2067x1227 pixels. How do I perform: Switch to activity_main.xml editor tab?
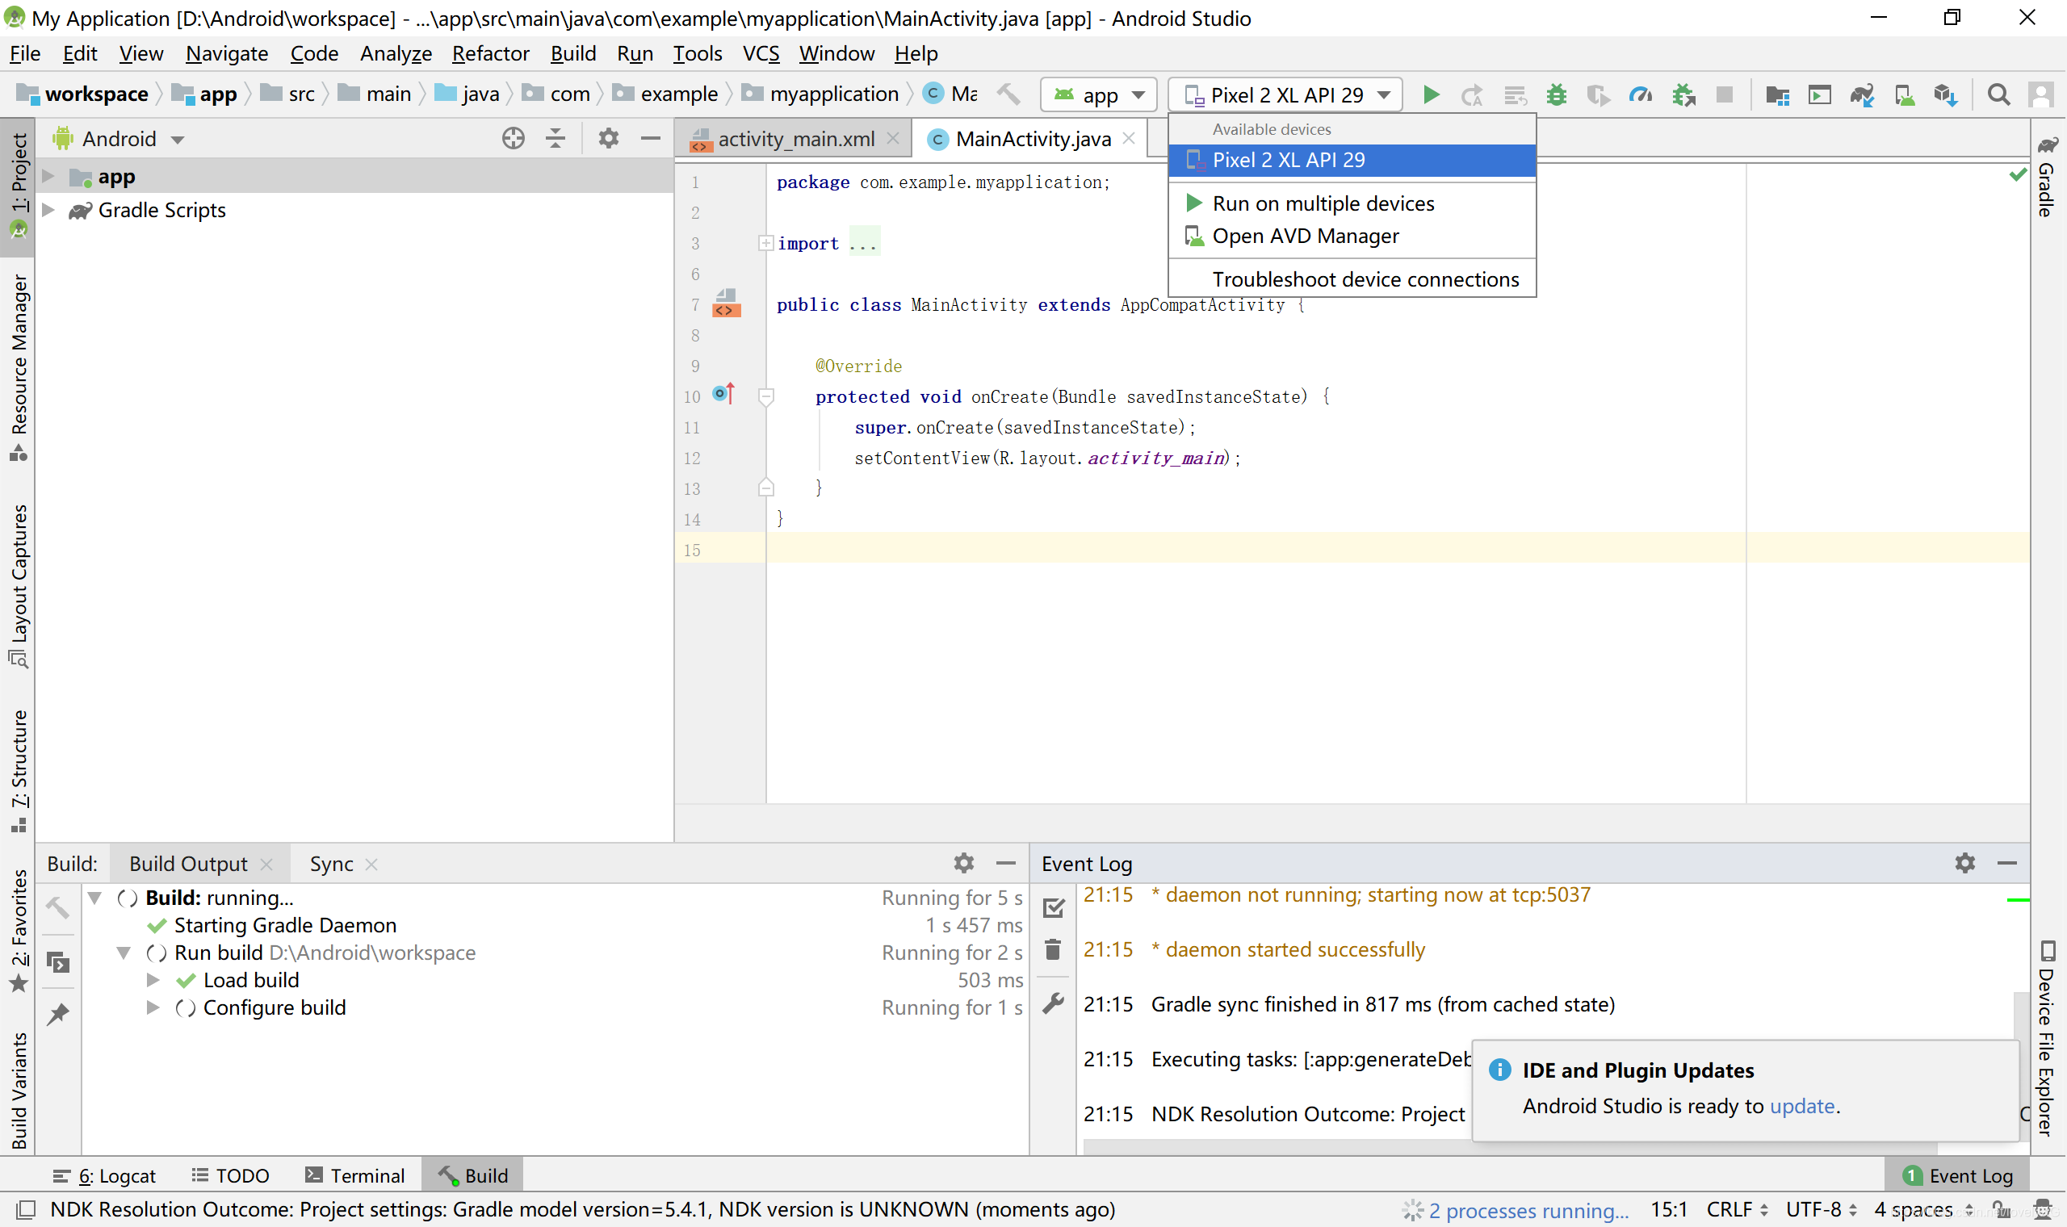[795, 139]
